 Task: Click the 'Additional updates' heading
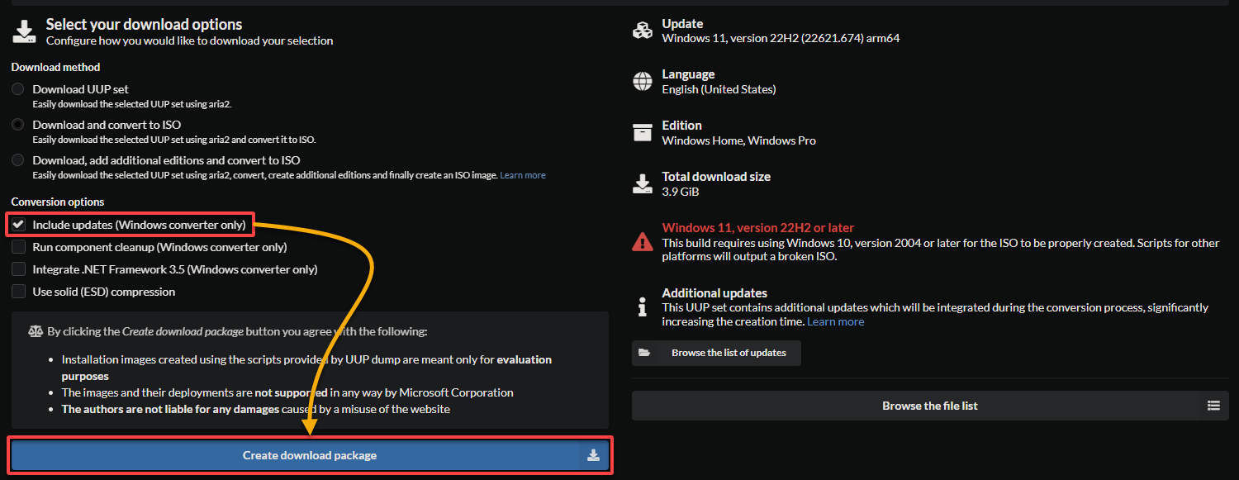(714, 293)
